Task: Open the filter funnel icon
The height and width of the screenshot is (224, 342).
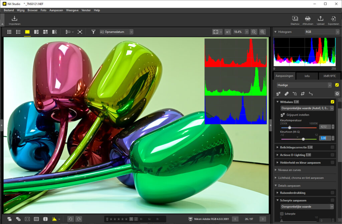Action: tap(94, 32)
